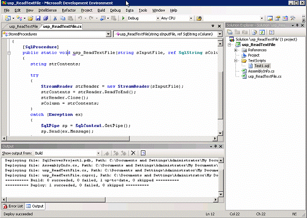Open the Solution Explorer window position menu arrow
The image size is (307, 218).
pyautogui.click(x=293, y=26)
